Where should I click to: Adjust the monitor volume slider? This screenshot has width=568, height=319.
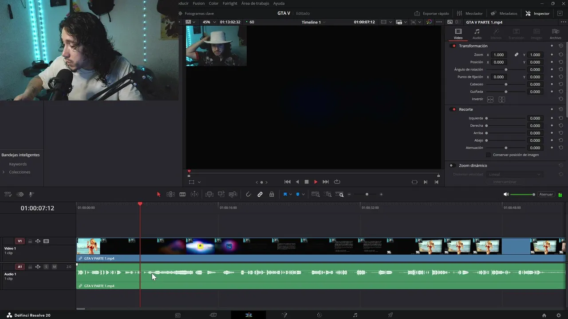(523, 195)
